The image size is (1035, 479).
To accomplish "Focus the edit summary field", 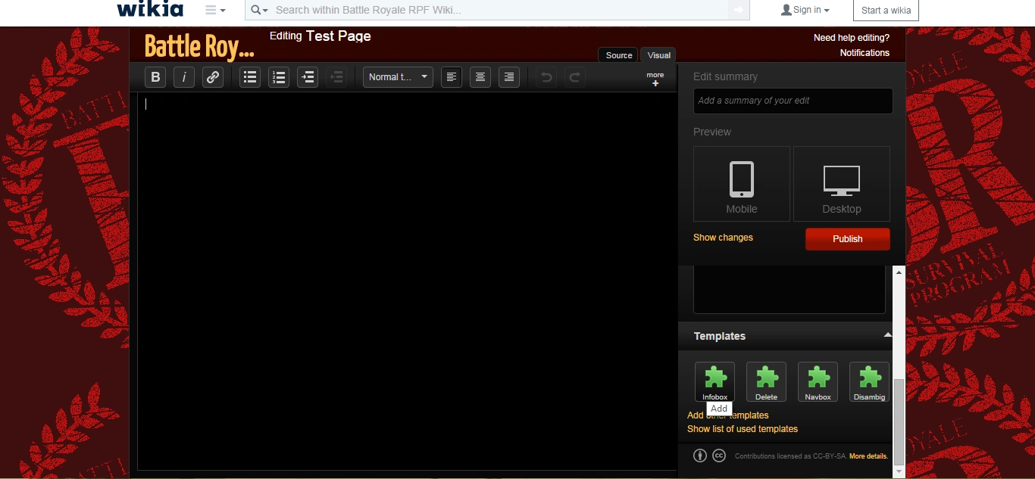I will 793,101.
